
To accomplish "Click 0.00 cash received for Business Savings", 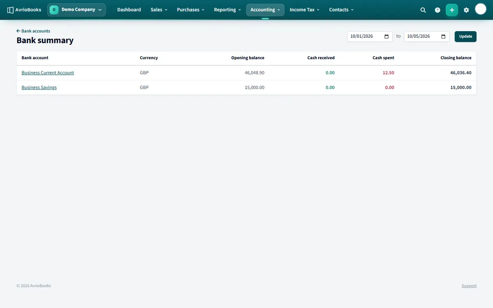I will [x=330, y=87].
